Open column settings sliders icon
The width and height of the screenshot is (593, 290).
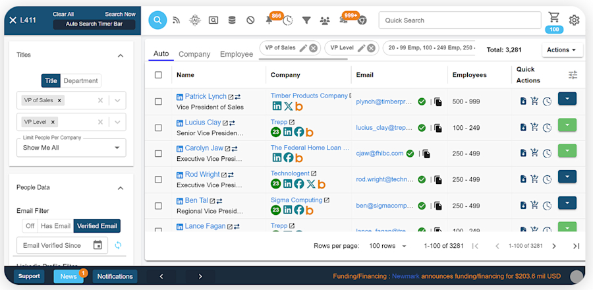point(573,75)
